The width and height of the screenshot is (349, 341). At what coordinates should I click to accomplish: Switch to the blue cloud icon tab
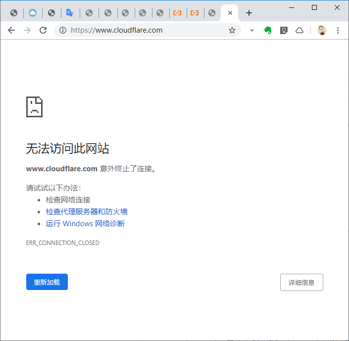[x=33, y=13]
